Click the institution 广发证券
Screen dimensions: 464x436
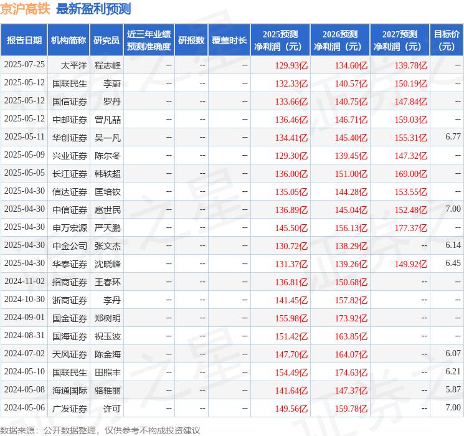(70, 409)
